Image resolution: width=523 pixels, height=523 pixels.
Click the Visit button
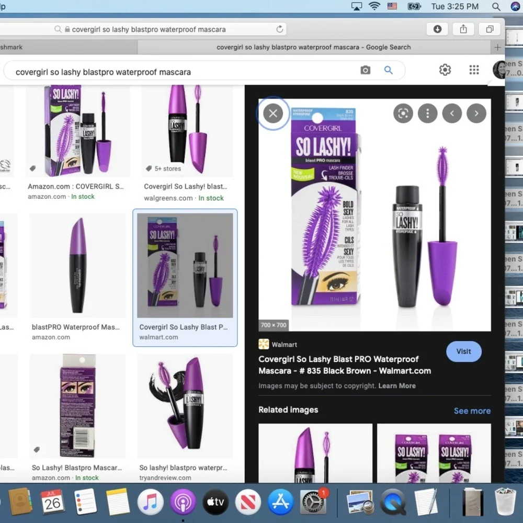click(x=463, y=351)
